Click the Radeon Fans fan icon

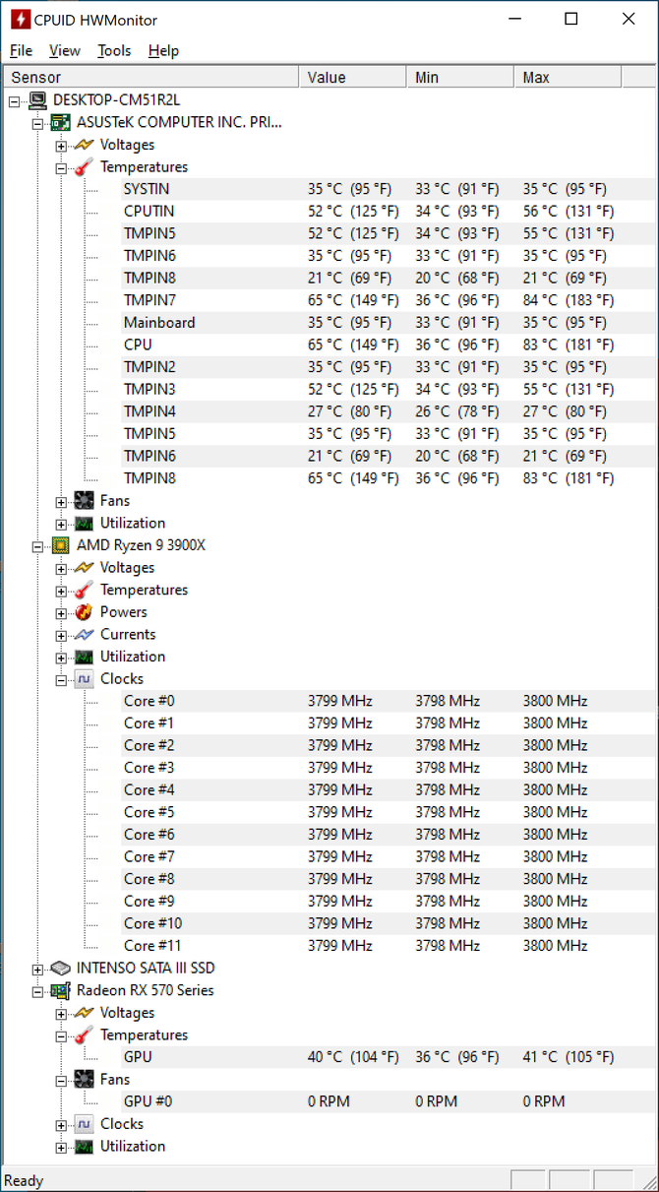(85, 1080)
